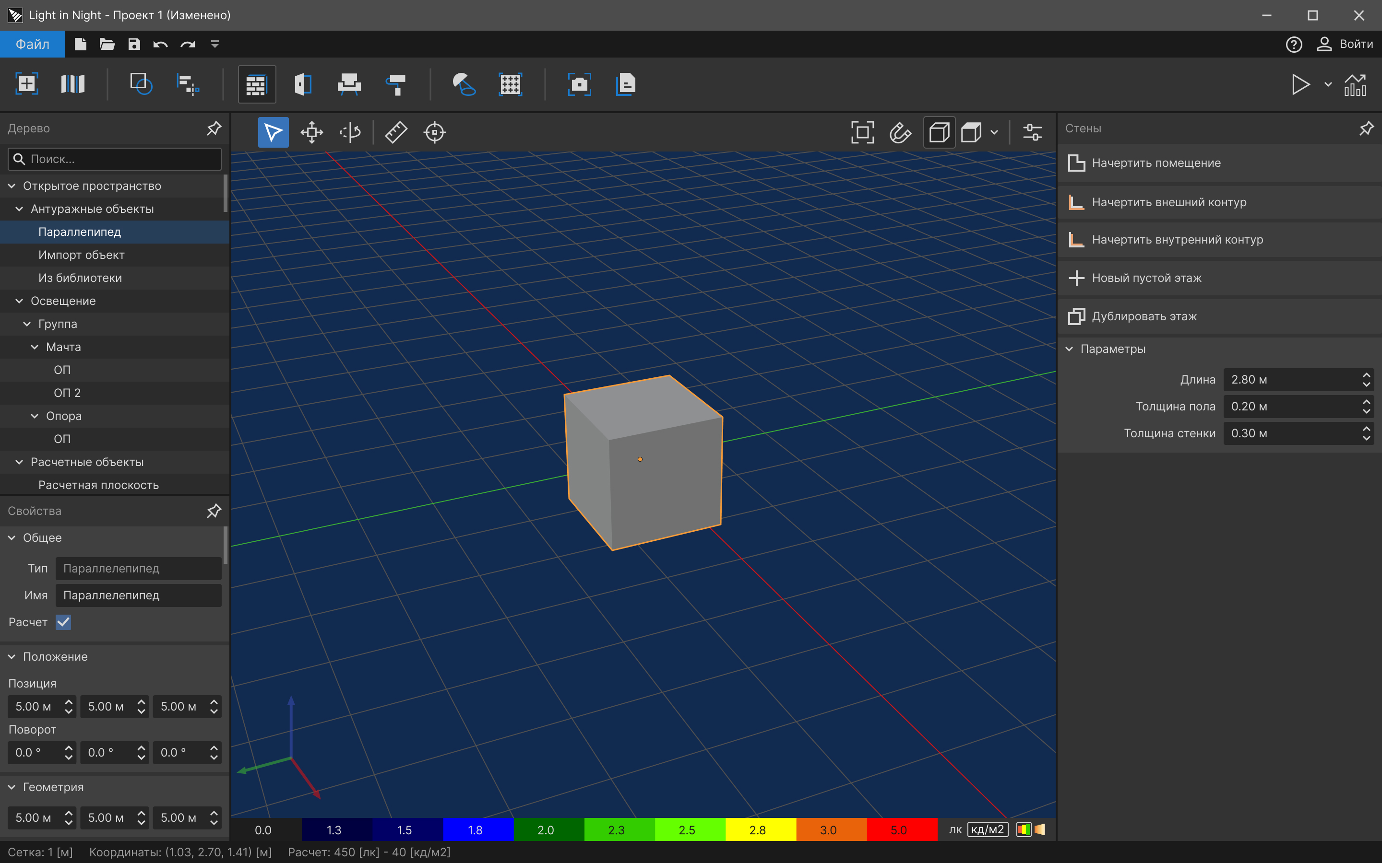Activate the move tool
Screen dimensions: 1382x863
312,132
